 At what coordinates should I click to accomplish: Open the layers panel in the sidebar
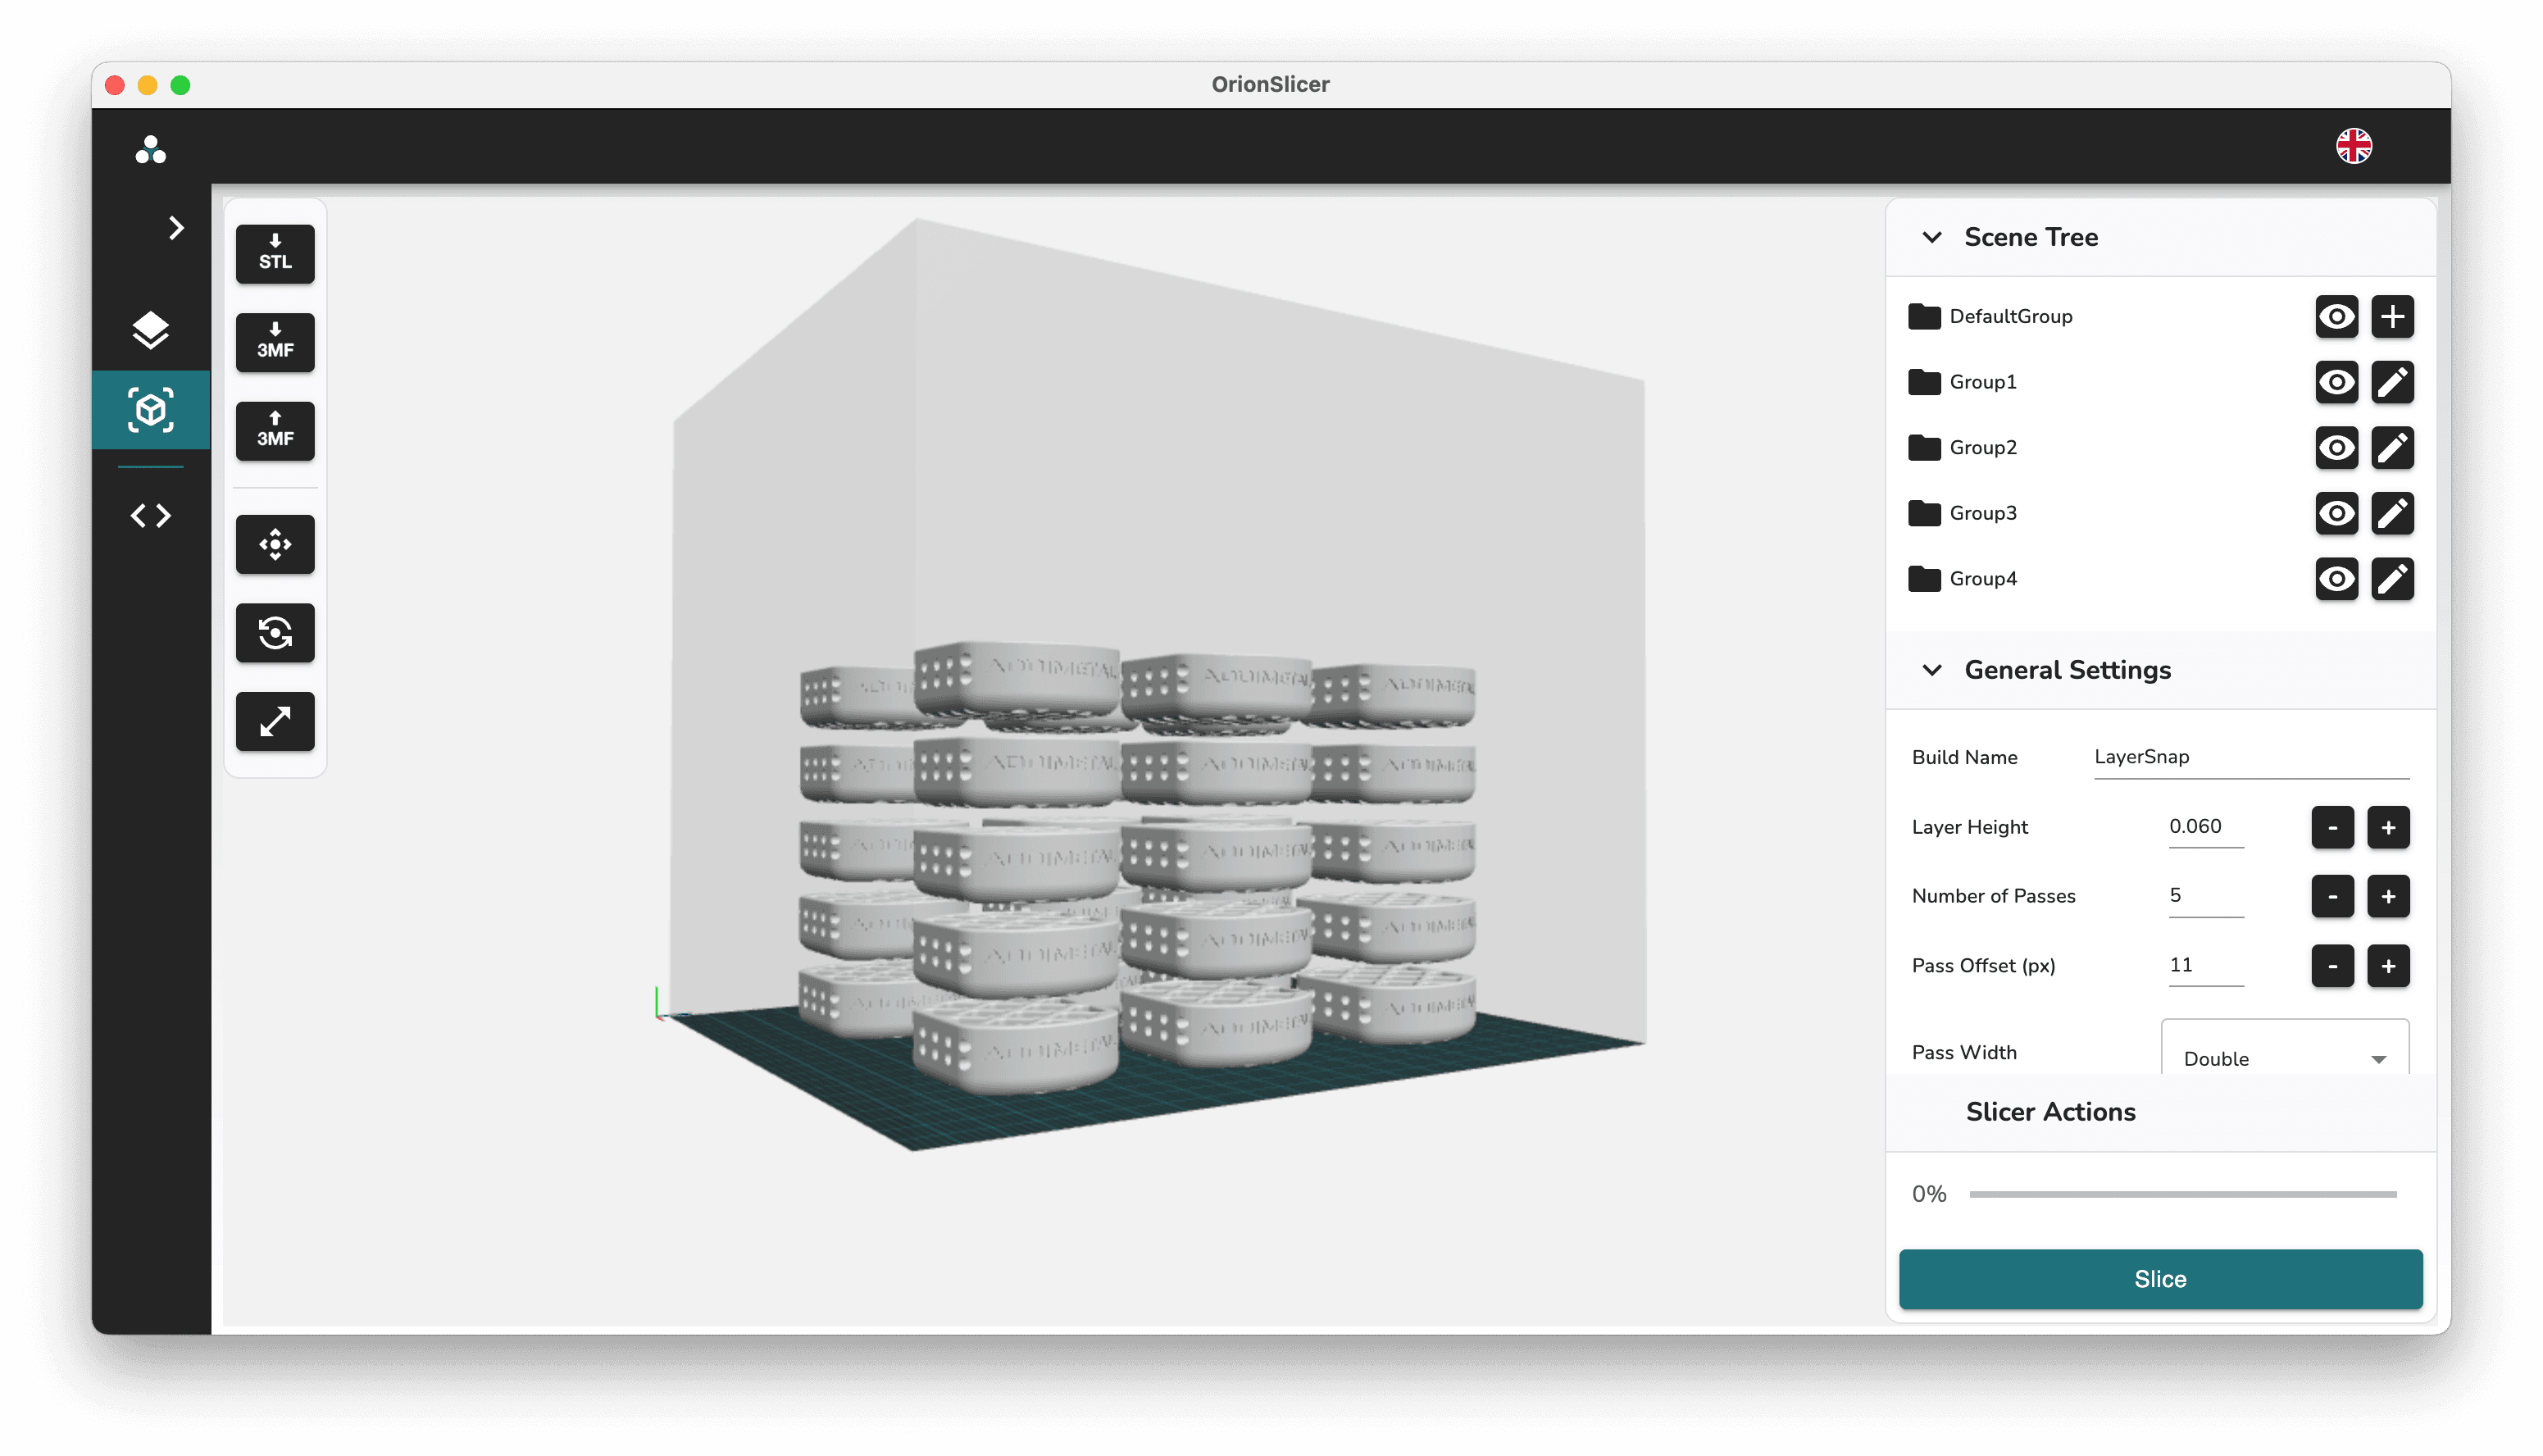pos(150,330)
